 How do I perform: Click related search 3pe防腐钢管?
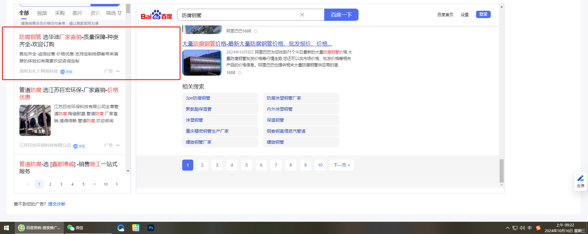click(x=220, y=98)
